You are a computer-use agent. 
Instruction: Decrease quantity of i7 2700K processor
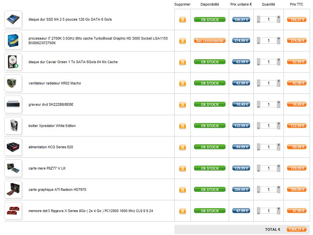(258, 43)
